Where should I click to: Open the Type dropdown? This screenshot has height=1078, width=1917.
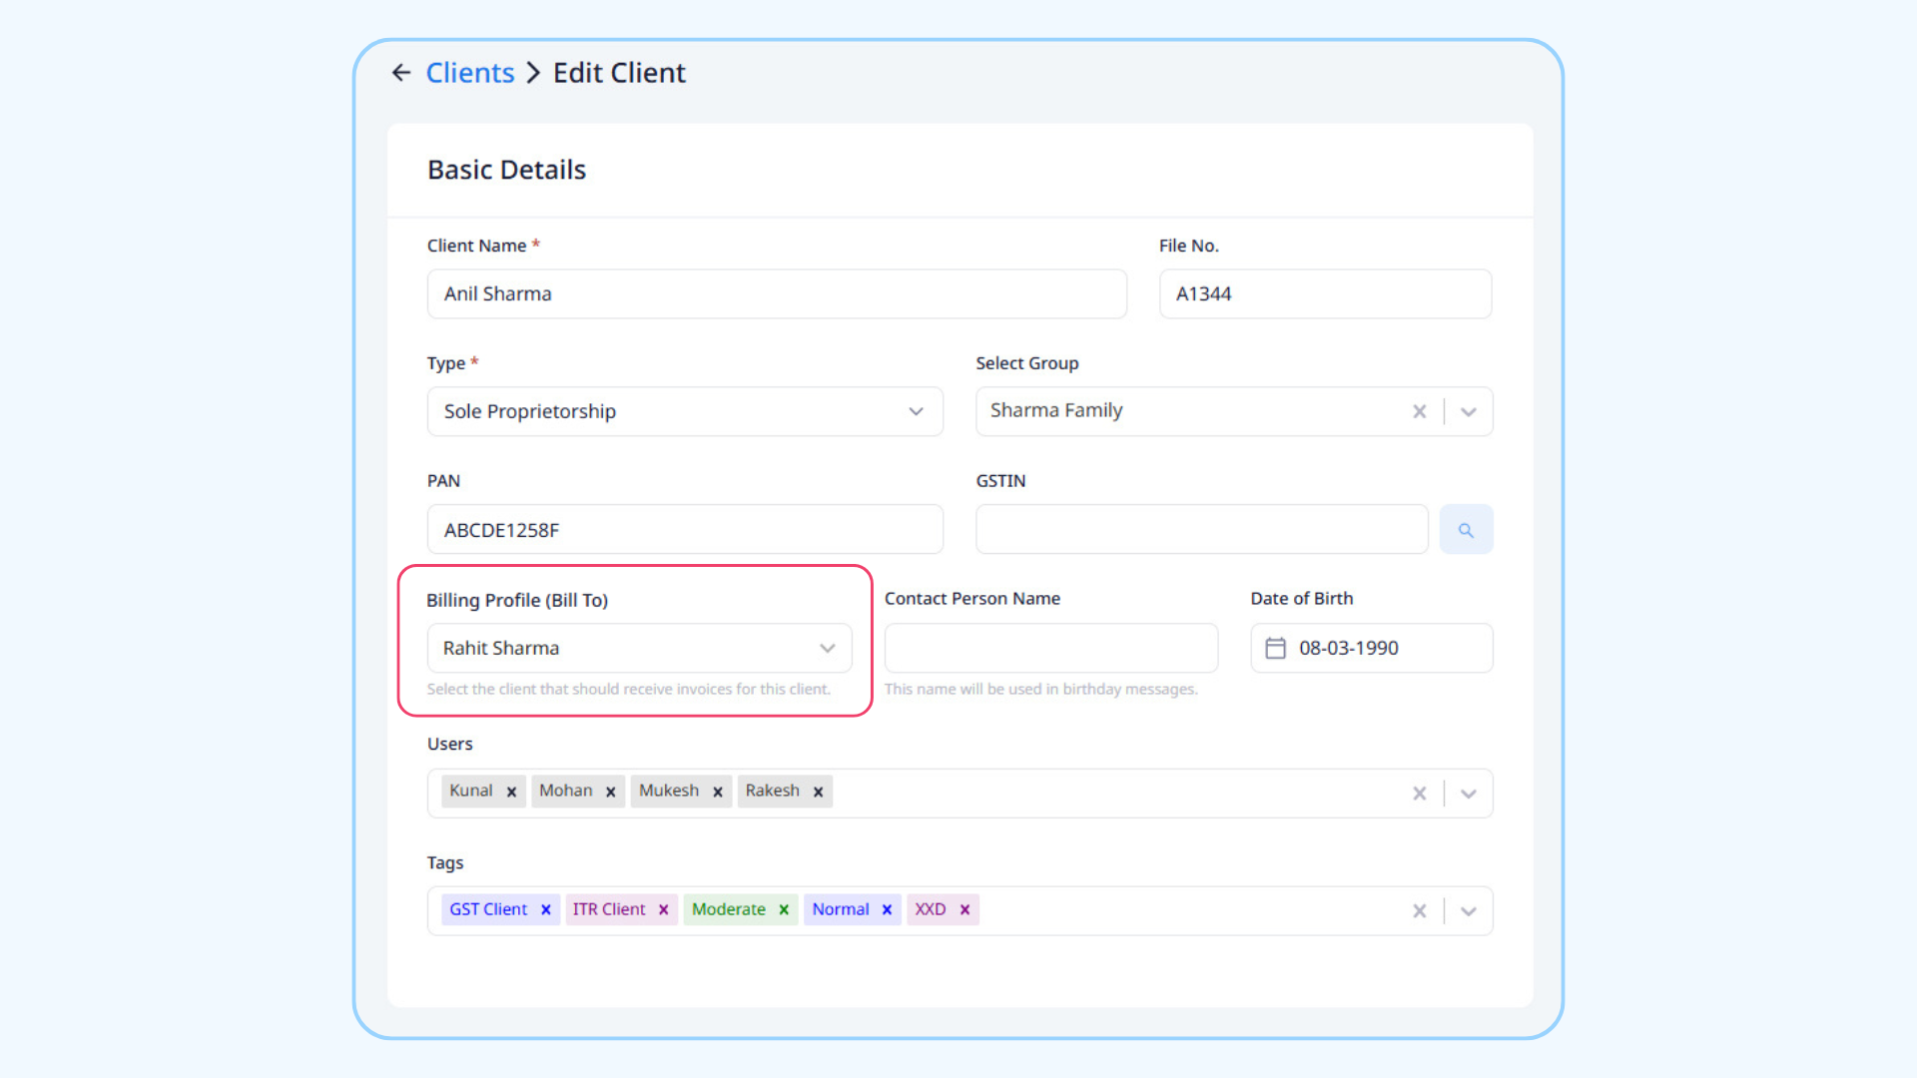(x=685, y=411)
